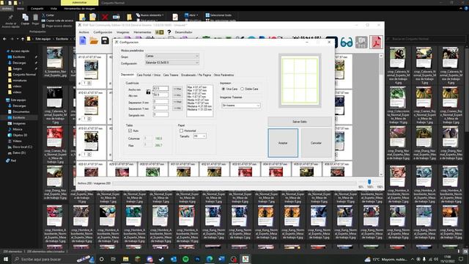Switch to the Otros Parametros tab
The height and width of the screenshot is (264, 469).
tap(224, 75)
